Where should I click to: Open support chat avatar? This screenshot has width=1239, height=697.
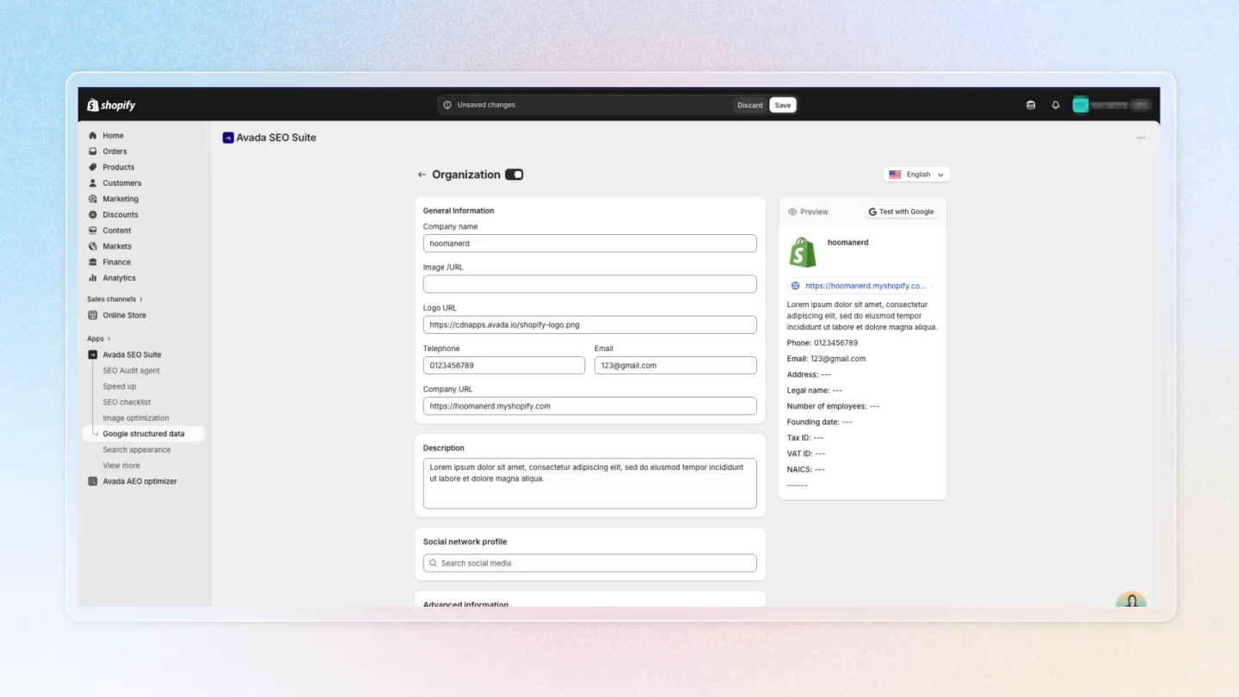[x=1131, y=600]
